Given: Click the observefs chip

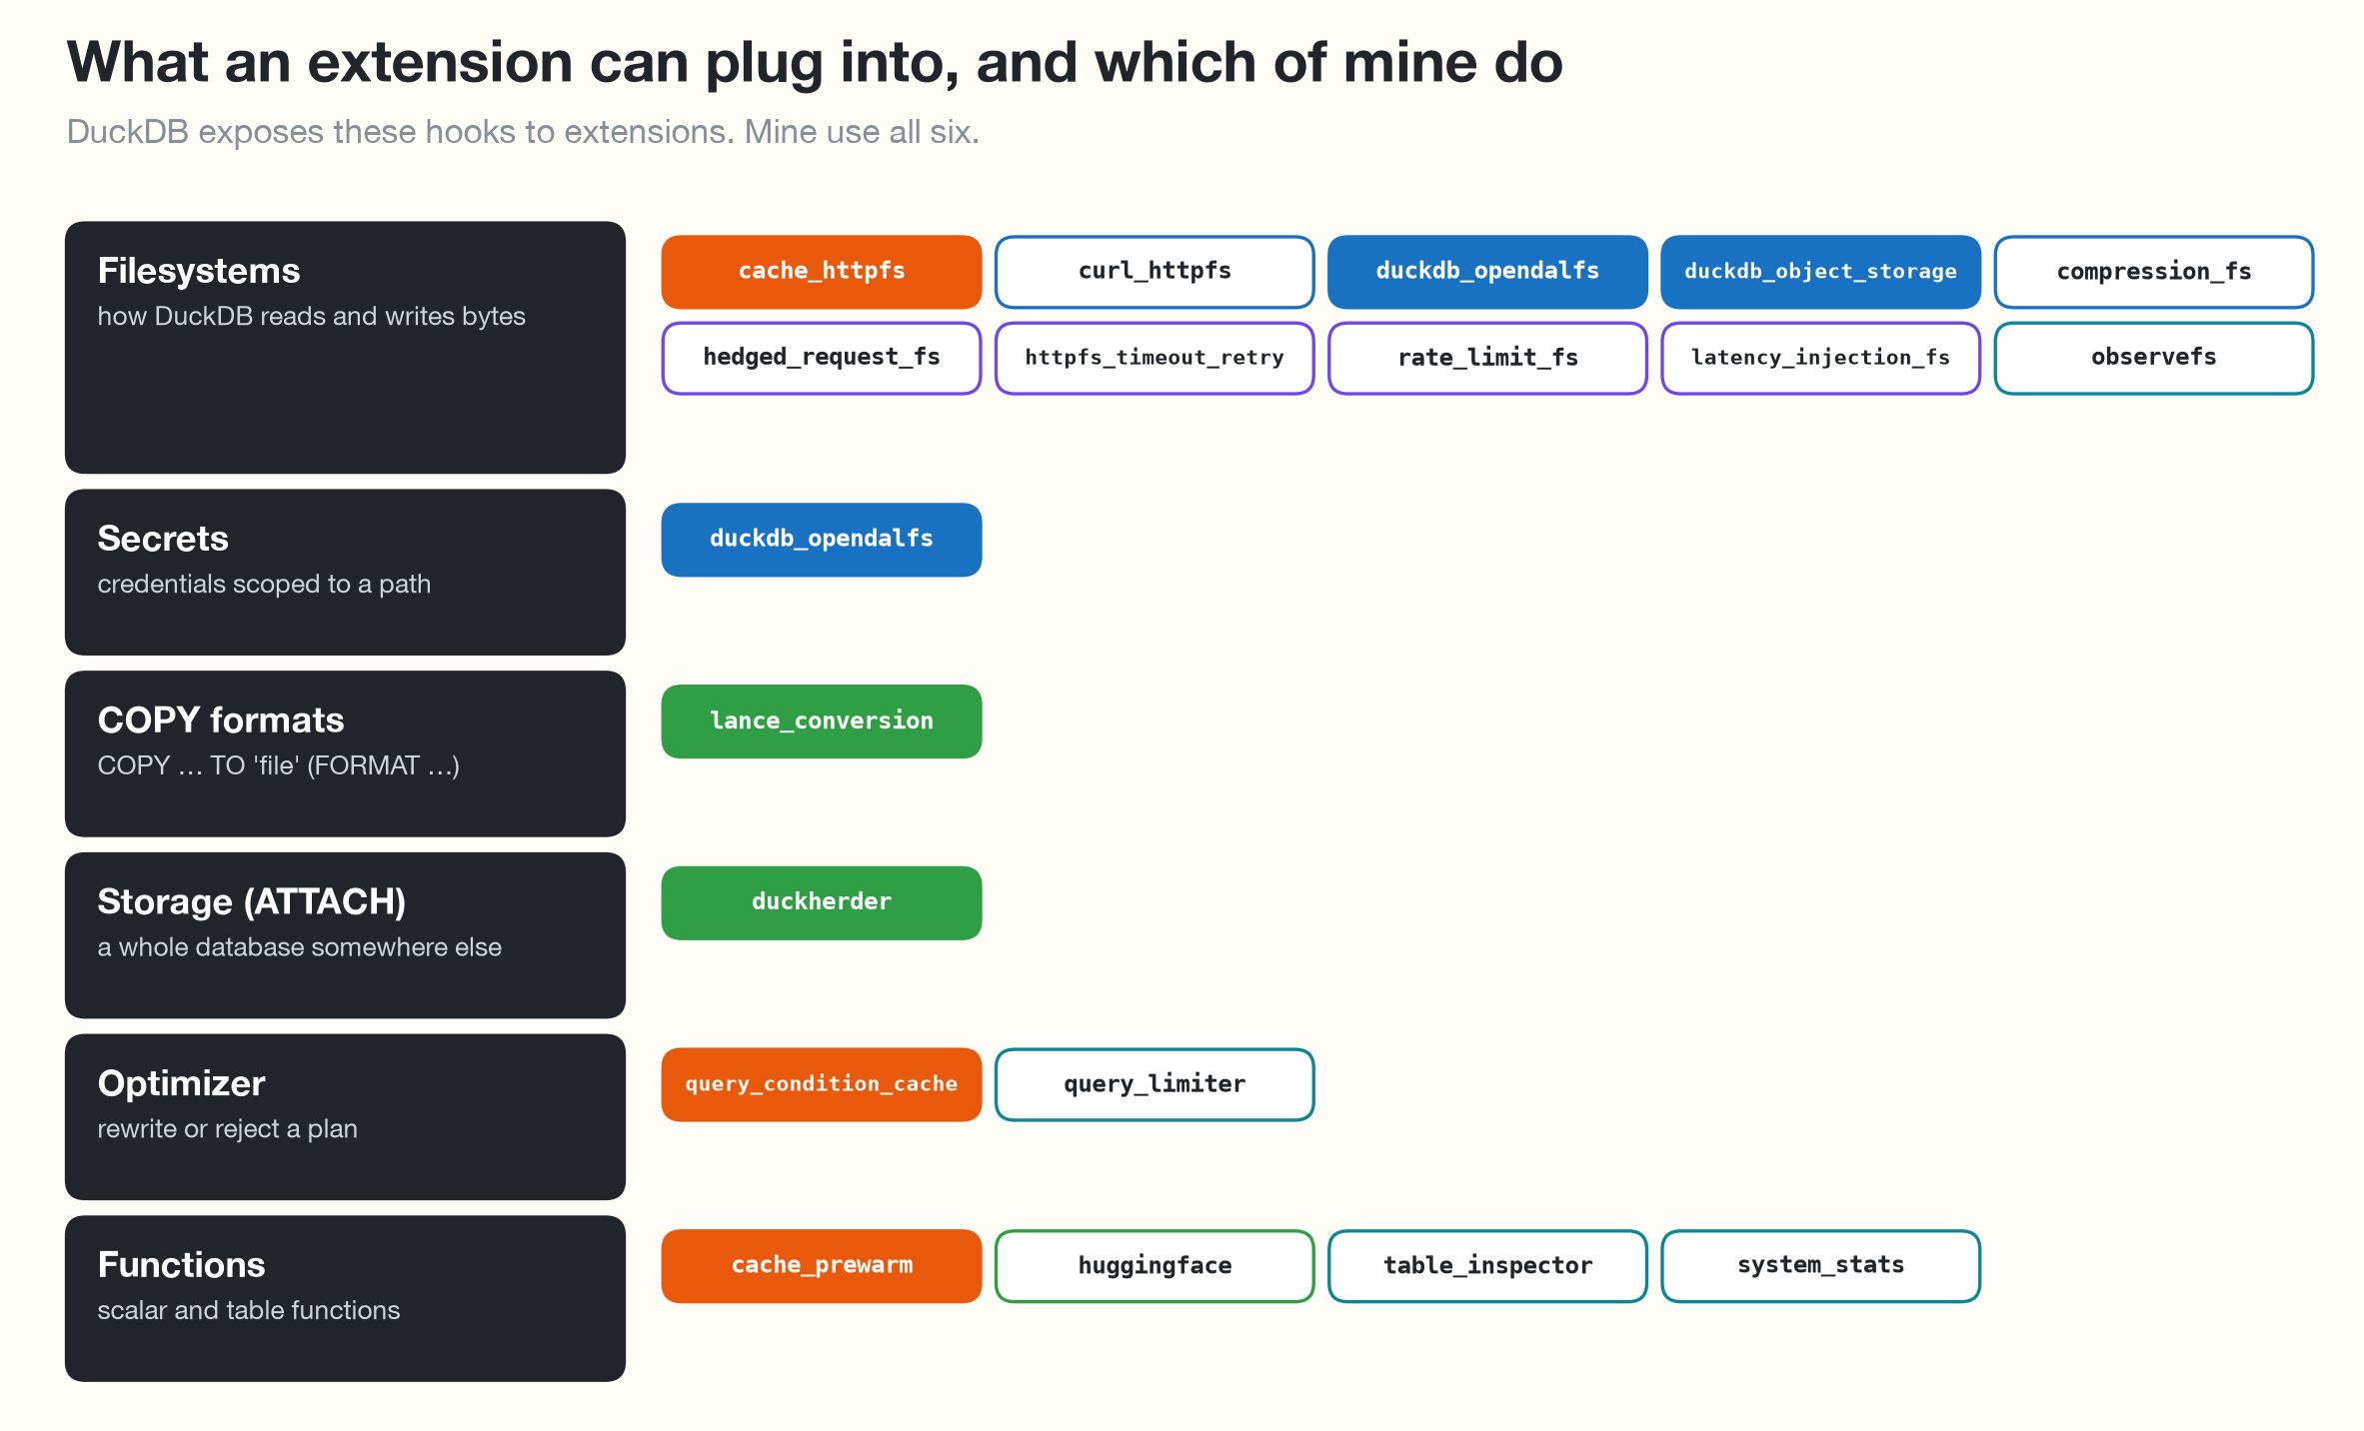Looking at the screenshot, I should pos(2154,358).
